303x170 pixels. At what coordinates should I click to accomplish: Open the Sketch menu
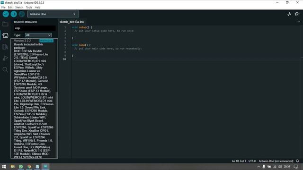click(x=19, y=8)
